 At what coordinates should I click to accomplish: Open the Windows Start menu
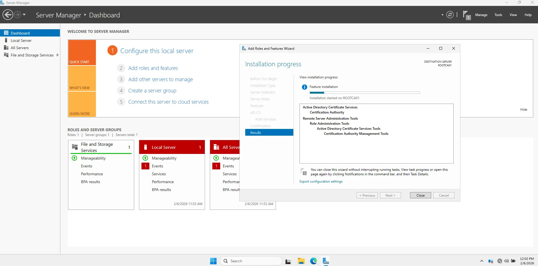[x=213, y=261]
